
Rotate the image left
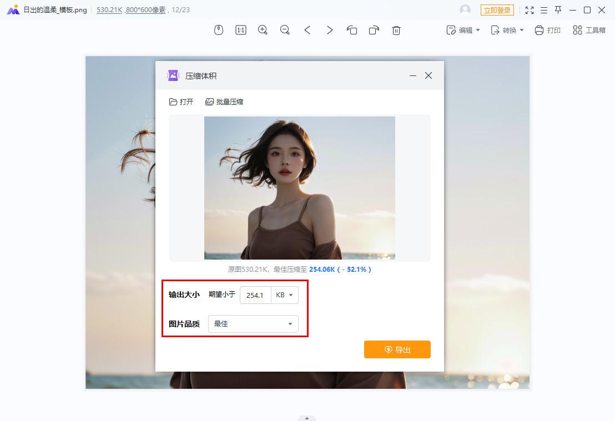(352, 30)
